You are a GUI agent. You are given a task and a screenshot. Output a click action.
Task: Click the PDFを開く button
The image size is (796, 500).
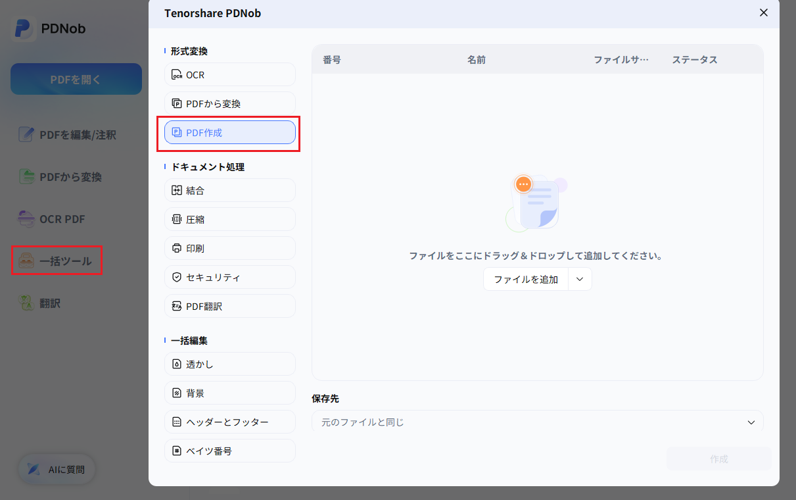tap(76, 79)
